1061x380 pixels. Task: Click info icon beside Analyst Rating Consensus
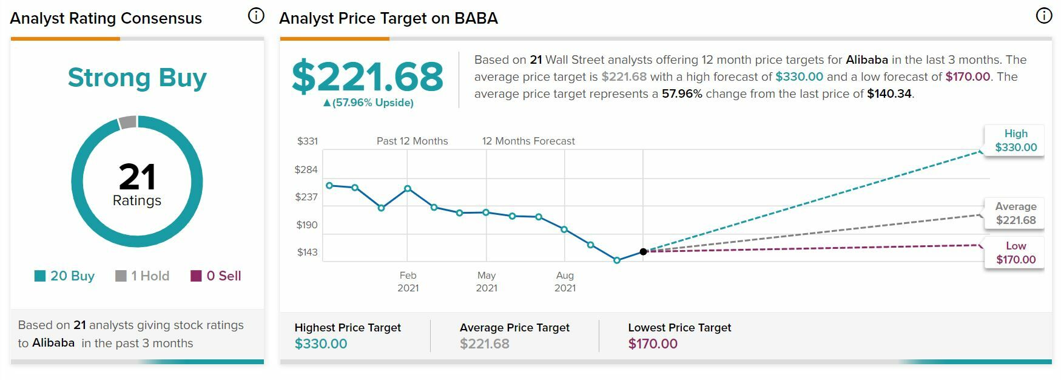256,16
